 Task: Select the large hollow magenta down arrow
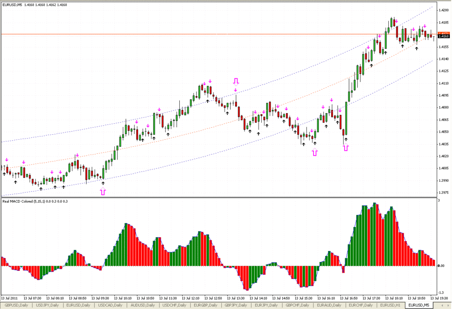[x=236, y=82]
